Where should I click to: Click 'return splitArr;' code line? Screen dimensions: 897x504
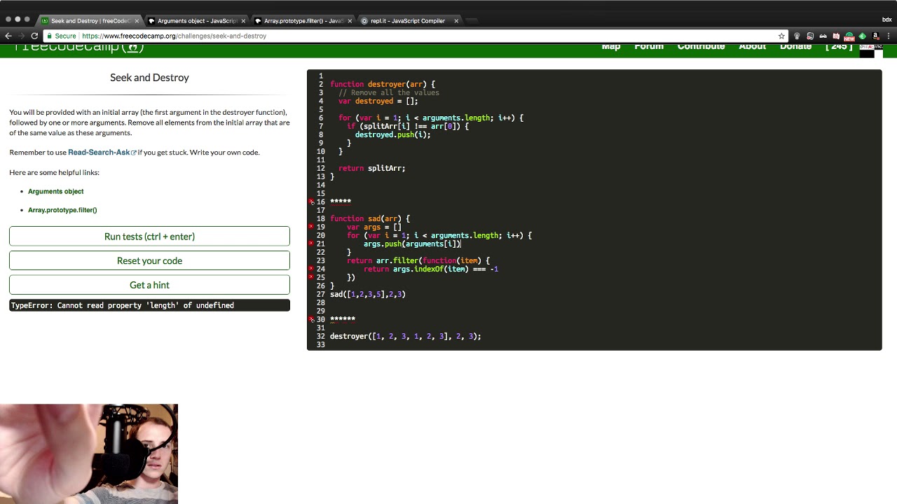[371, 168]
